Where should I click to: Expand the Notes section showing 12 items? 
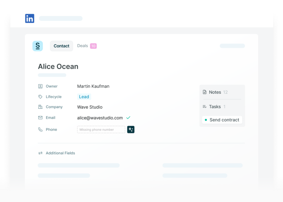(216, 92)
